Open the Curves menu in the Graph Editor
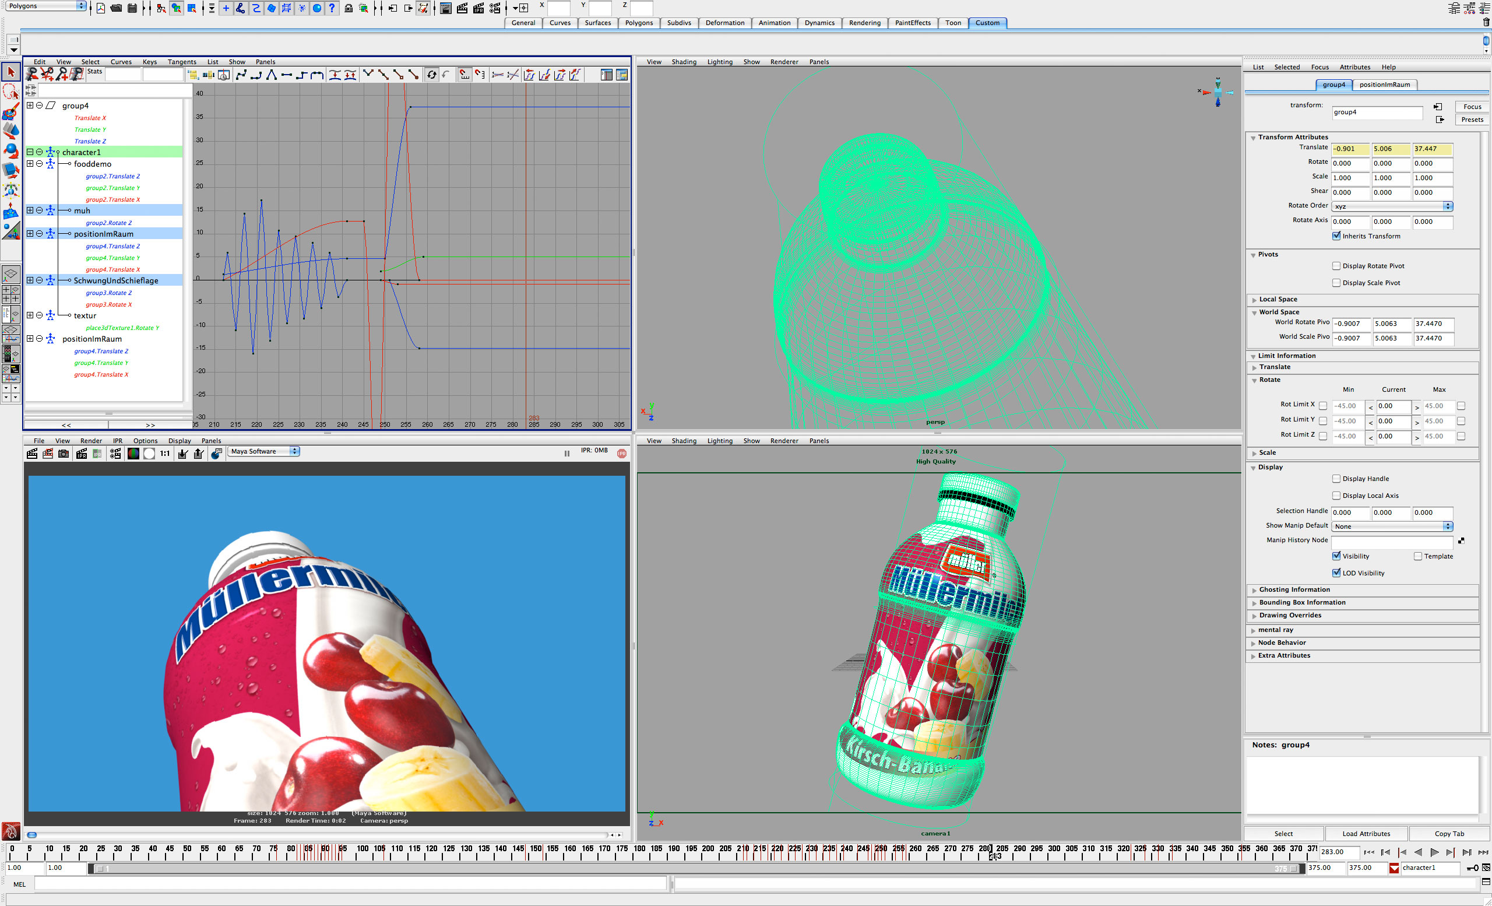Image resolution: width=1492 pixels, height=906 pixels. (121, 62)
